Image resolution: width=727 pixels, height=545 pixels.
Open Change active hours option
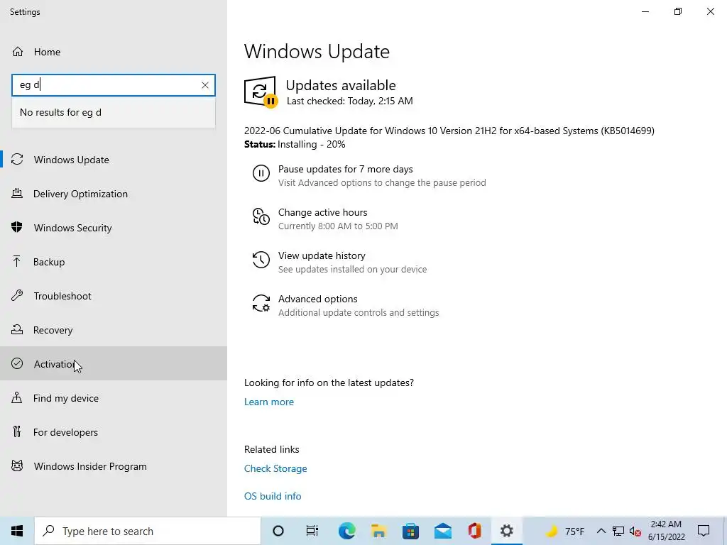325,219
